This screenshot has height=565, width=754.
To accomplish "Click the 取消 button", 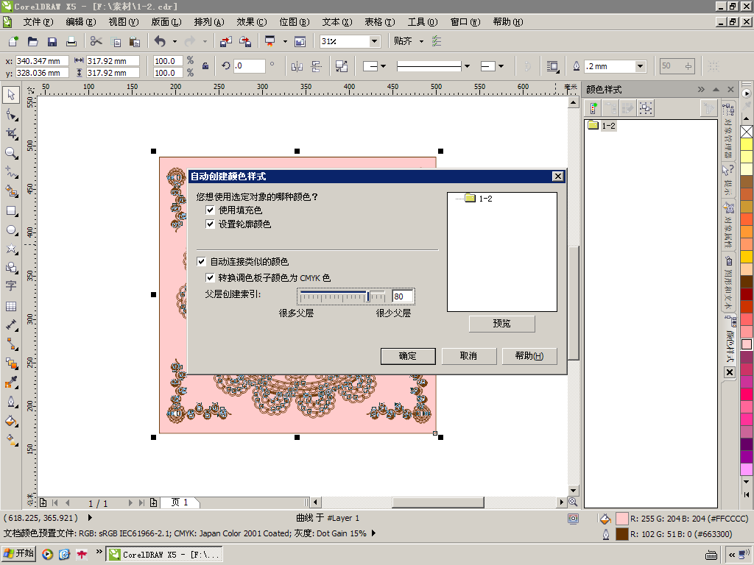I will pyautogui.click(x=468, y=356).
